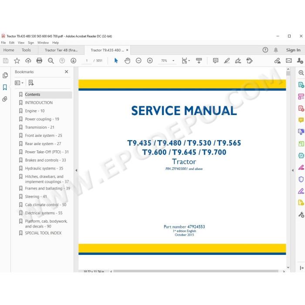Screen dimensions: 305x305
Task: Add the star bookmark to this file
Action: coord(17,61)
